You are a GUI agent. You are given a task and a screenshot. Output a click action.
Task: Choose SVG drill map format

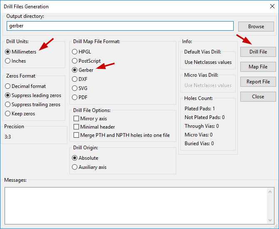point(80,88)
